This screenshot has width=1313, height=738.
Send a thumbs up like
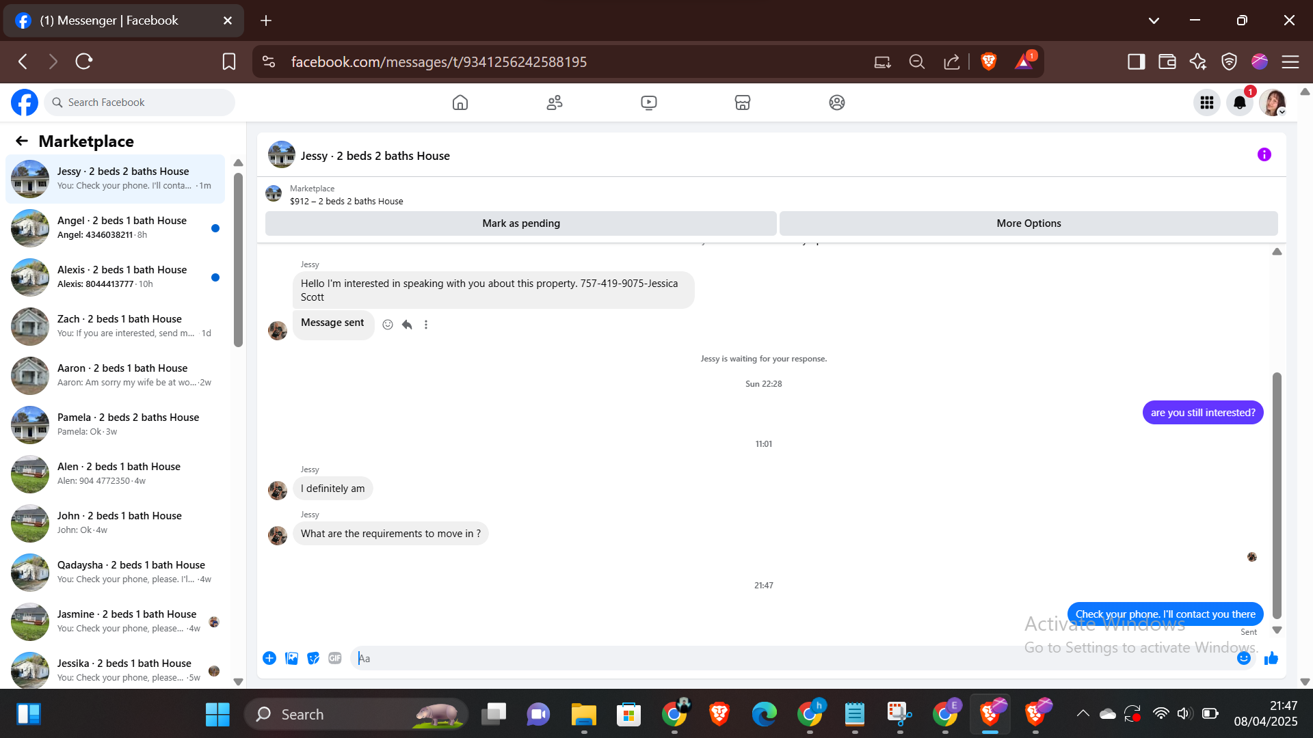point(1271,658)
